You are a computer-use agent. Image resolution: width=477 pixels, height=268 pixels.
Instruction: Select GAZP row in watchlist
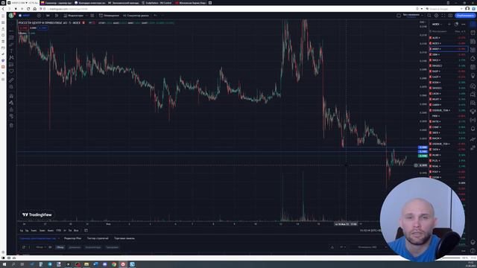click(449, 77)
